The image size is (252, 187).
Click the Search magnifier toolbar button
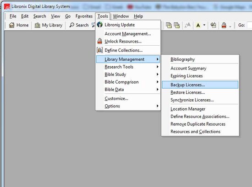tap(79, 25)
